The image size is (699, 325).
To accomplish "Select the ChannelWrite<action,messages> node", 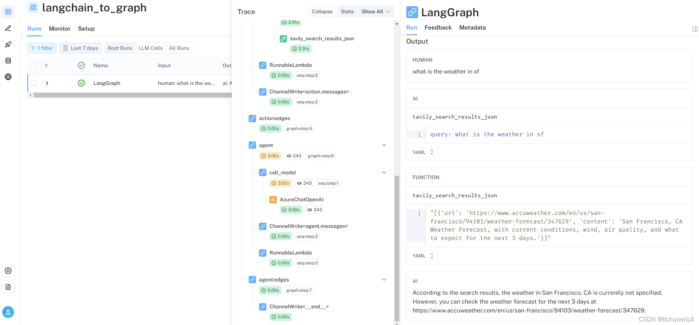I will click(309, 92).
